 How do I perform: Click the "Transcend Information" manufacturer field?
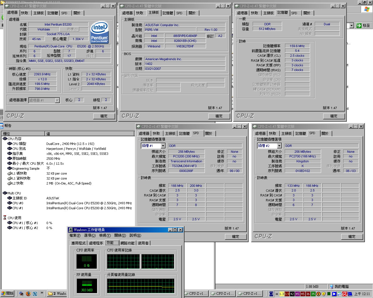click(186, 161)
